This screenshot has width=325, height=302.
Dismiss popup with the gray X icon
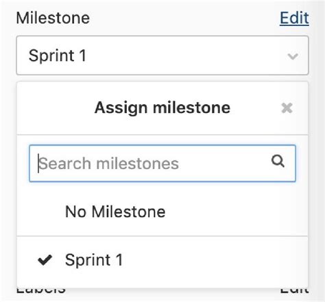287,108
